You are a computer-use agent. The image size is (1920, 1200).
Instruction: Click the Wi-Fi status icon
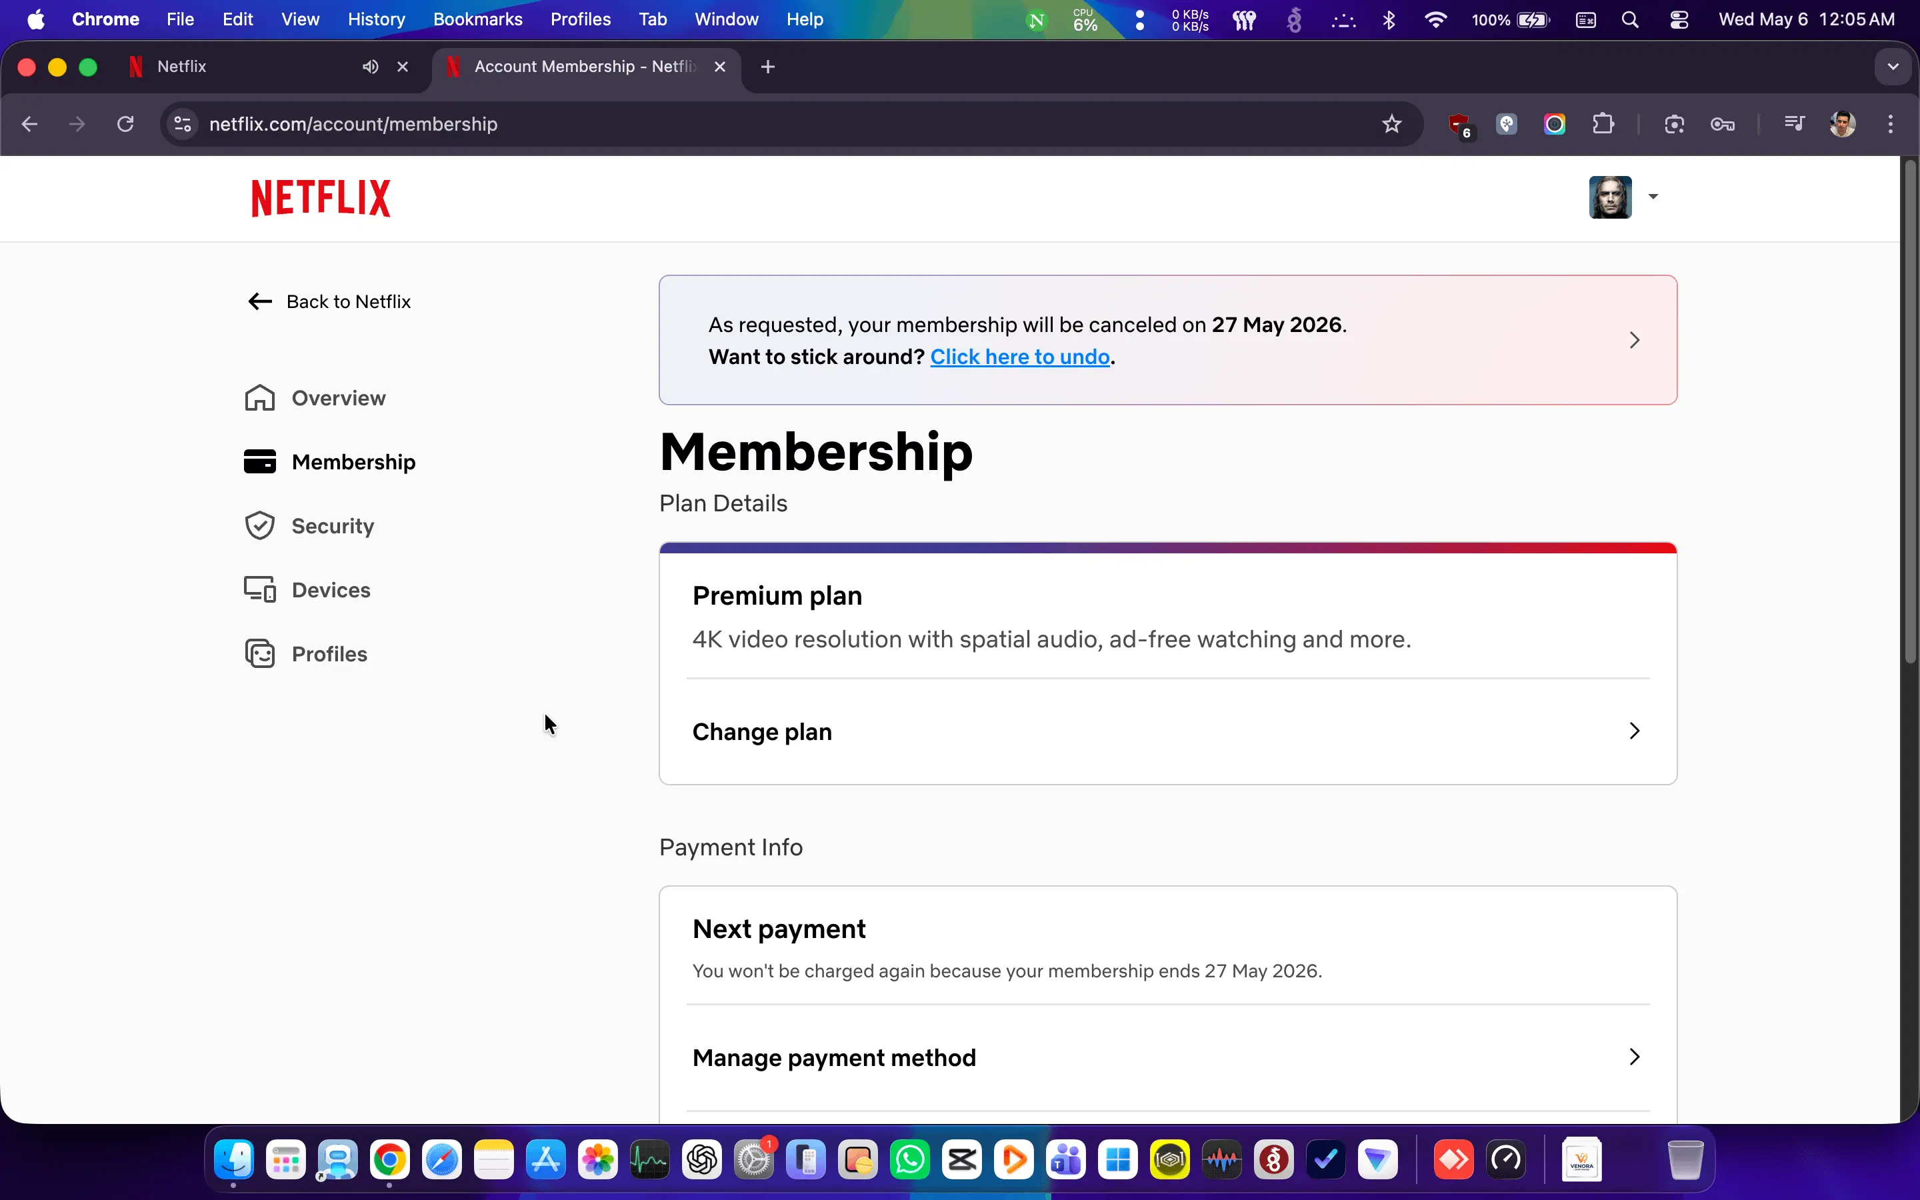1435,20
